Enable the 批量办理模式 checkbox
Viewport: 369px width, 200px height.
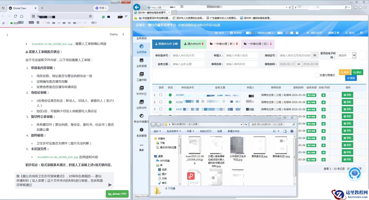(317, 75)
